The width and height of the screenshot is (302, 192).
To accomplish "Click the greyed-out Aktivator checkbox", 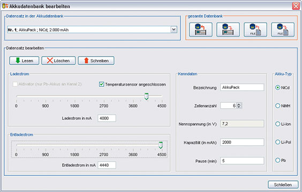I will 15,84.
